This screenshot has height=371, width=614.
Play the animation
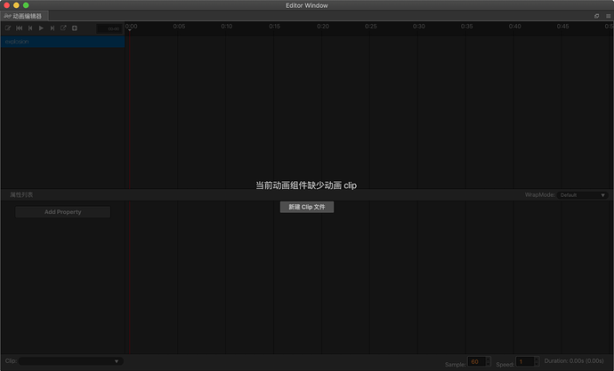(41, 28)
